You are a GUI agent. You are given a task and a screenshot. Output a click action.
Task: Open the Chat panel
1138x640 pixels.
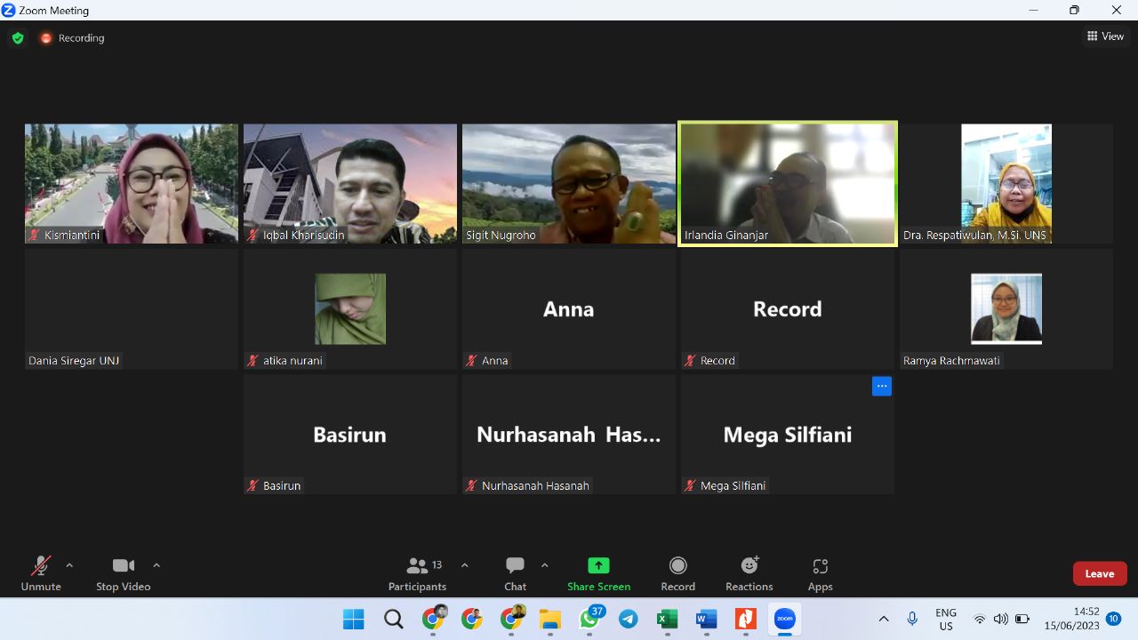point(515,574)
